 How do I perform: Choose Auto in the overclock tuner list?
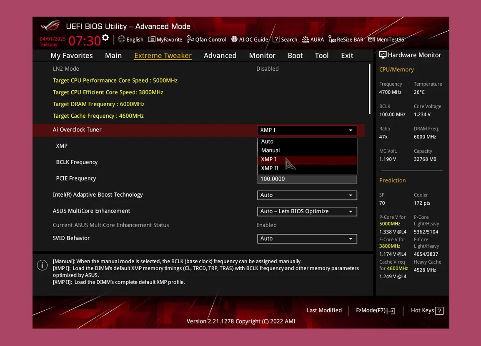[x=307, y=141]
